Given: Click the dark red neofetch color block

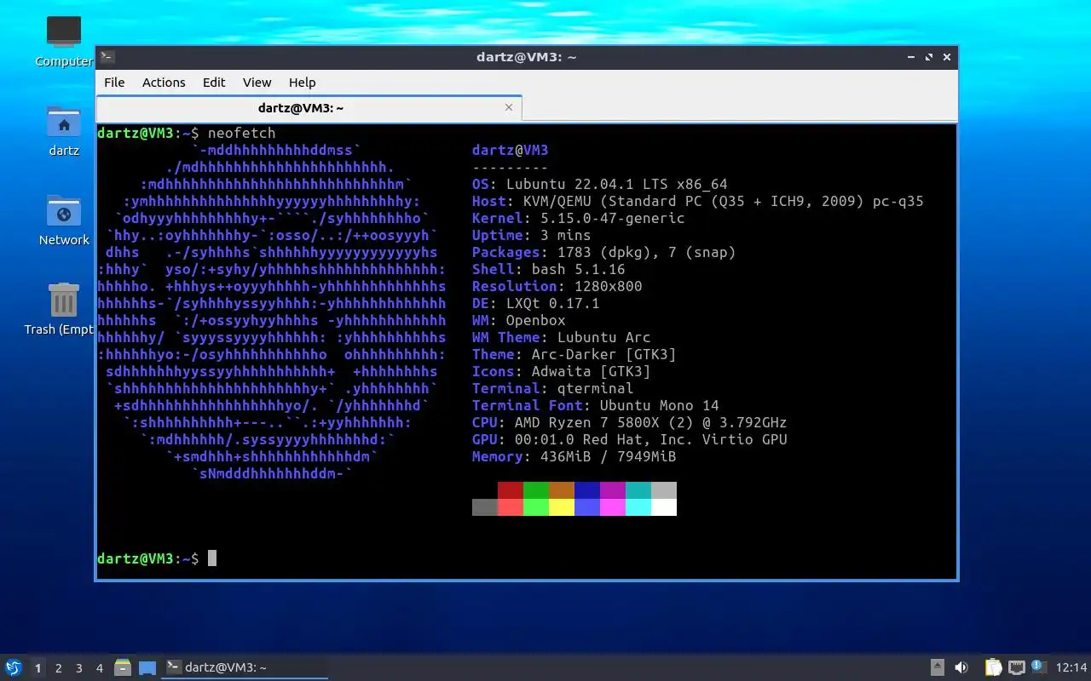Looking at the screenshot, I should pyautogui.click(x=511, y=490).
